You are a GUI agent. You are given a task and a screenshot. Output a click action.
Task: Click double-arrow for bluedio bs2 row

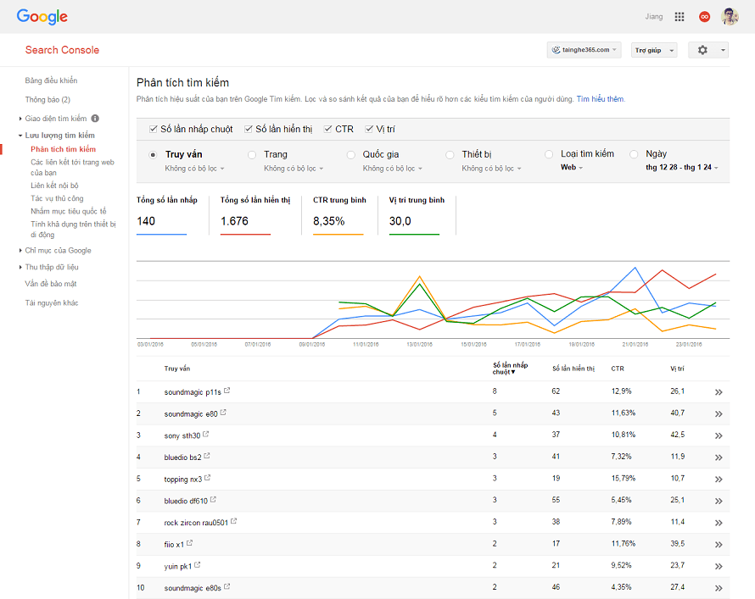719,458
